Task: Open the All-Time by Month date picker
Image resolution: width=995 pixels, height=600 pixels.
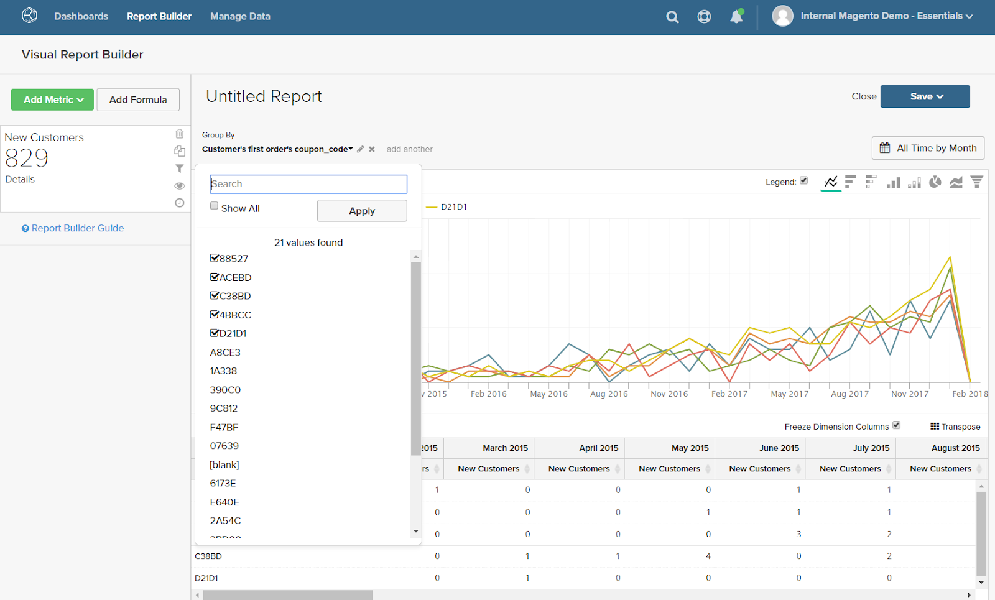Action: point(928,148)
